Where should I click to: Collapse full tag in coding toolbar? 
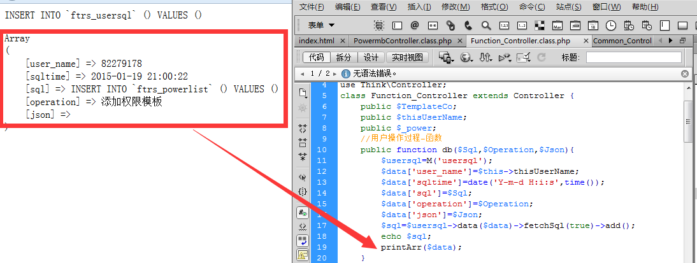click(x=303, y=129)
